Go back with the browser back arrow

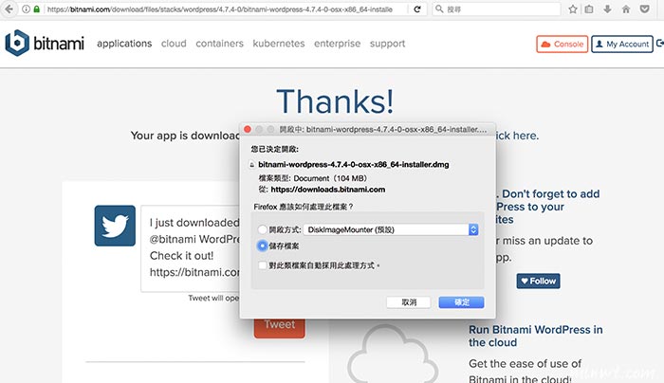tap(9, 9)
